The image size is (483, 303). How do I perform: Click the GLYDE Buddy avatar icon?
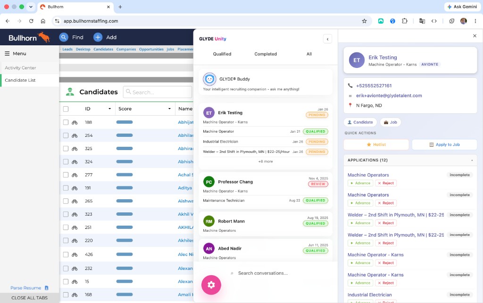(x=209, y=79)
